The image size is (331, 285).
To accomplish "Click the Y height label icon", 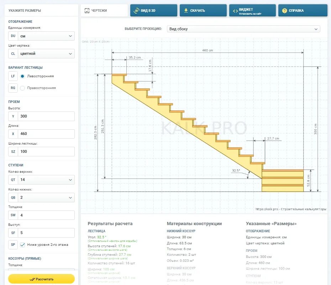I will (x=13, y=116).
